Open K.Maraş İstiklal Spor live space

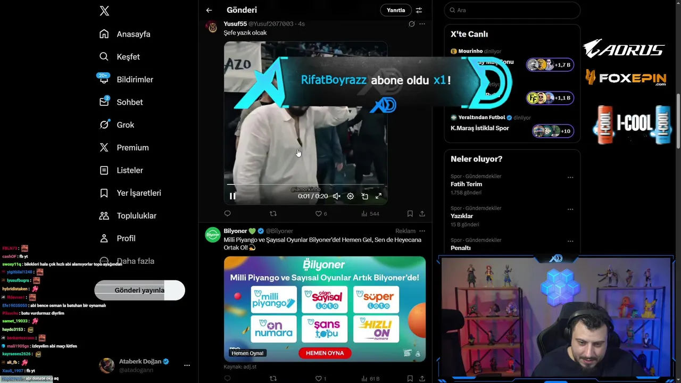pyautogui.click(x=512, y=124)
